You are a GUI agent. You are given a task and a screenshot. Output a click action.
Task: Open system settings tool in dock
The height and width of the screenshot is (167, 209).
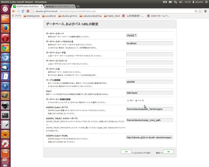tap(5, 144)
